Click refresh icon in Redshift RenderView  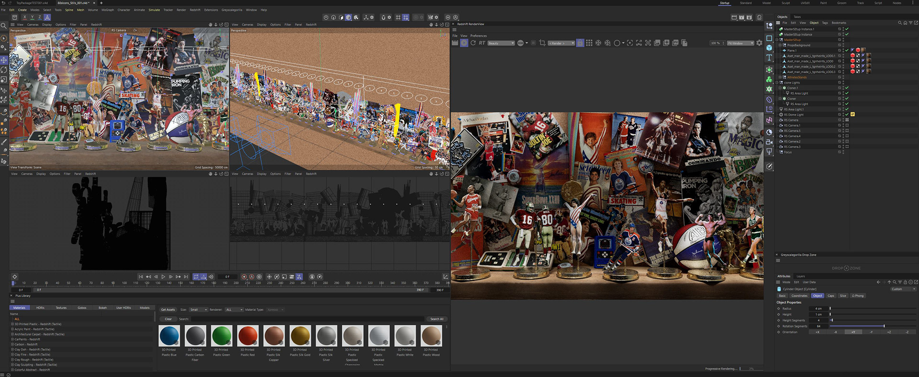[473, 43]
